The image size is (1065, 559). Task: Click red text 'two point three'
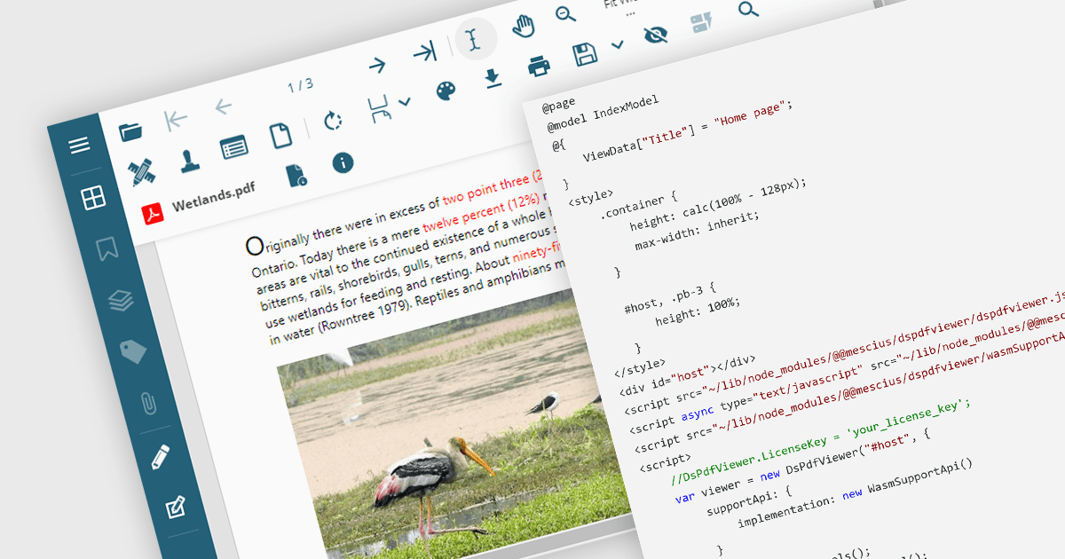pyautogui.click(x=485, y=186)
